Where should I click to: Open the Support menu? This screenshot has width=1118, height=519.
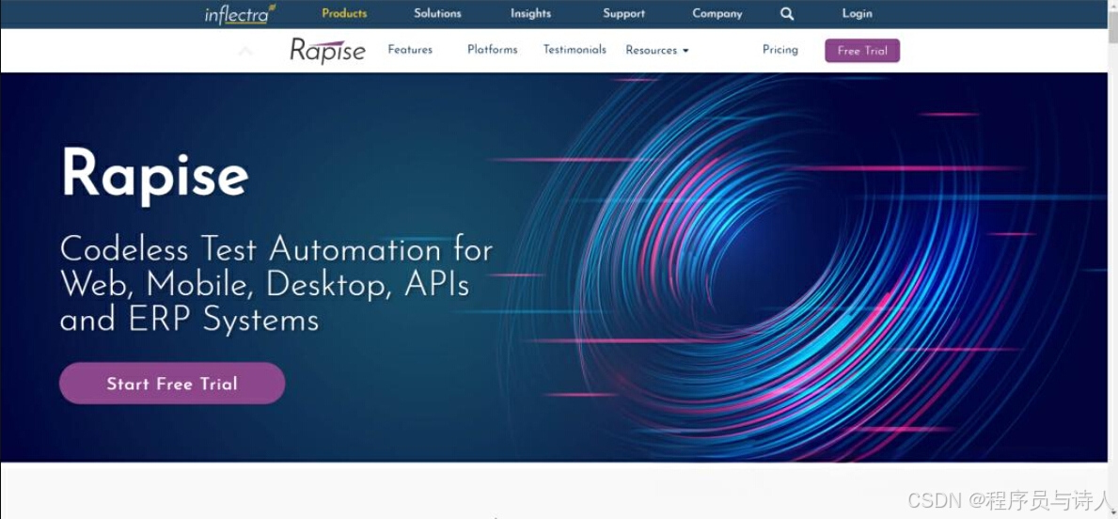624,13
